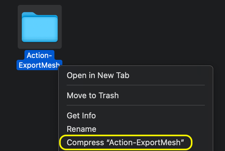Select the blue folder thumbnail
Image resolution: width=225 pixels, height=151 pixels.
pyautogui.click(x=40, y=27)
